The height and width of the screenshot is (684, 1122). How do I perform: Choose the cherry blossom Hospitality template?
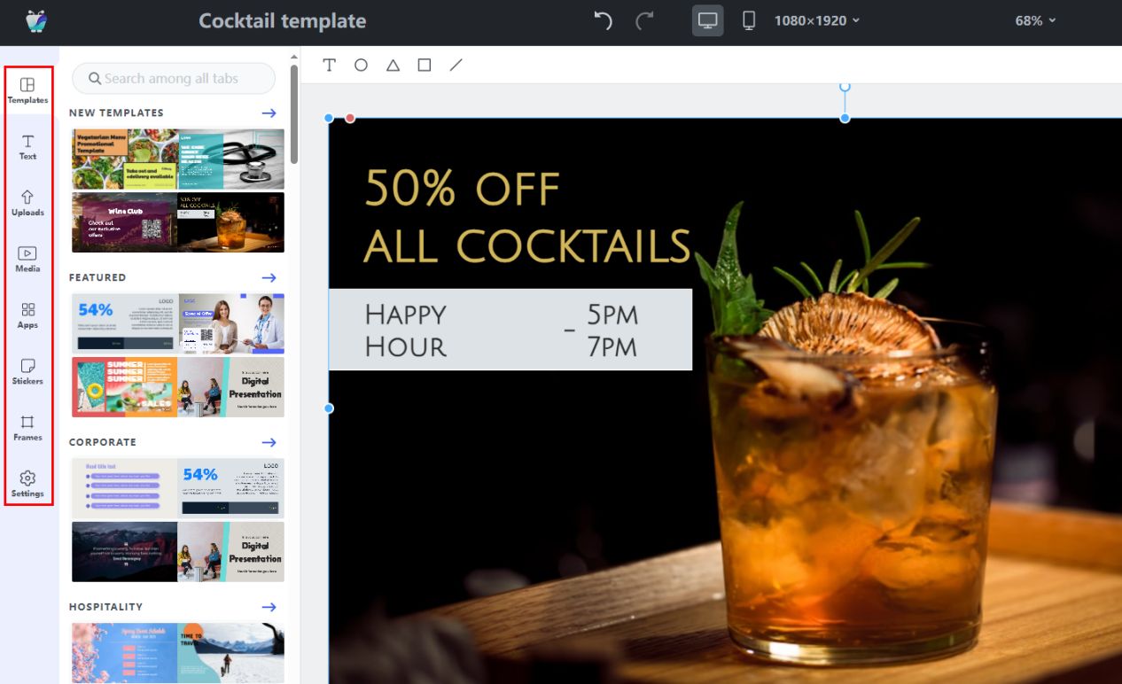coord(125,652)
